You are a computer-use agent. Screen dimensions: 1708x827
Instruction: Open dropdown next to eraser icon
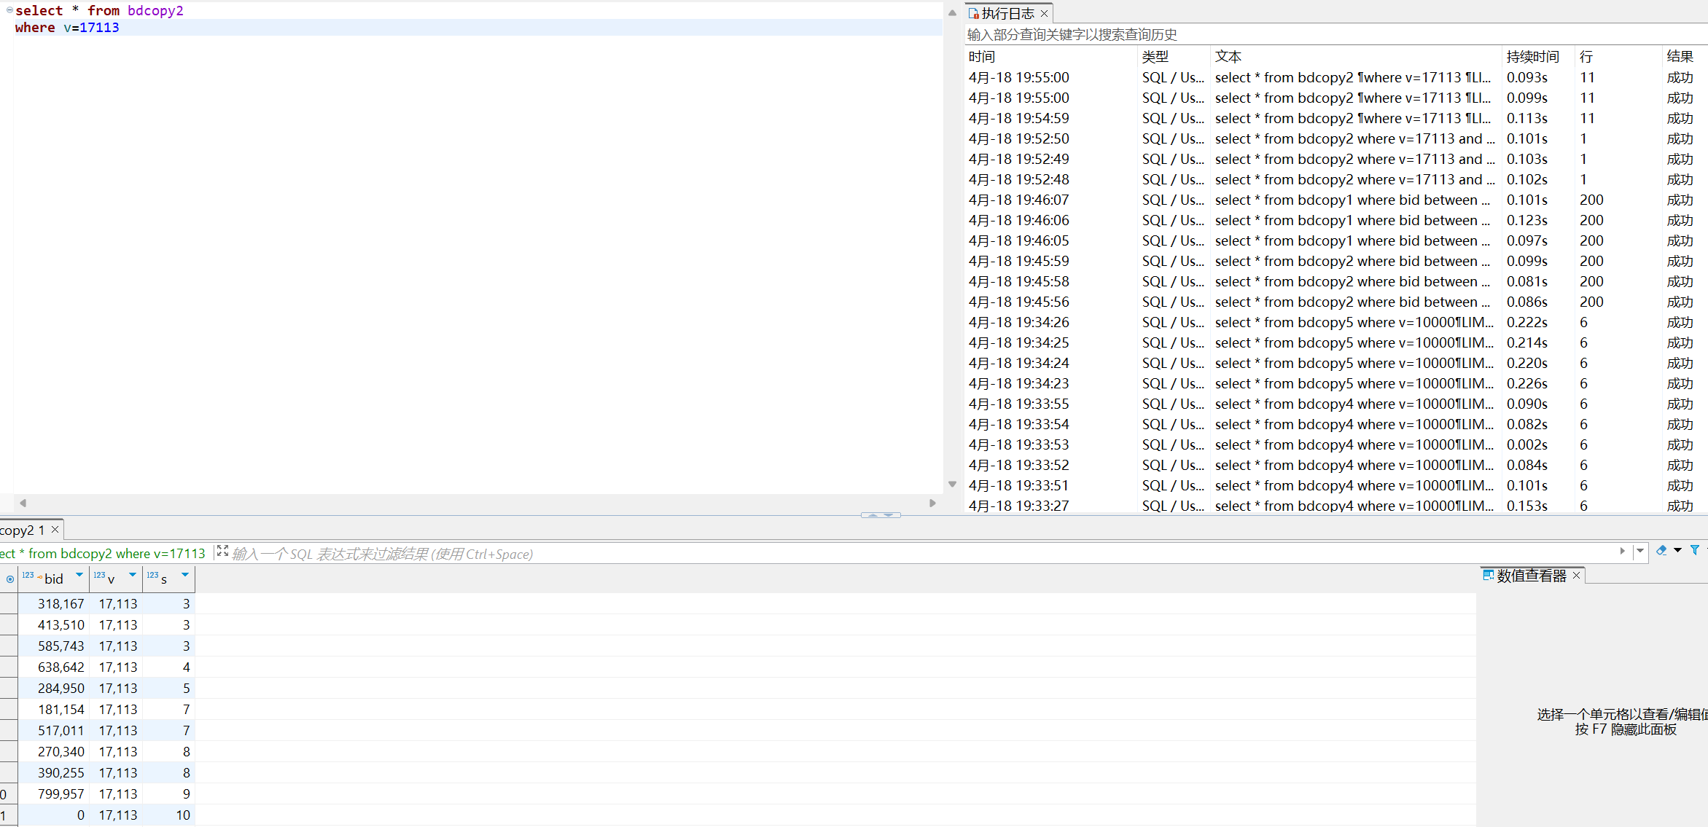[x=1677, y=551]
